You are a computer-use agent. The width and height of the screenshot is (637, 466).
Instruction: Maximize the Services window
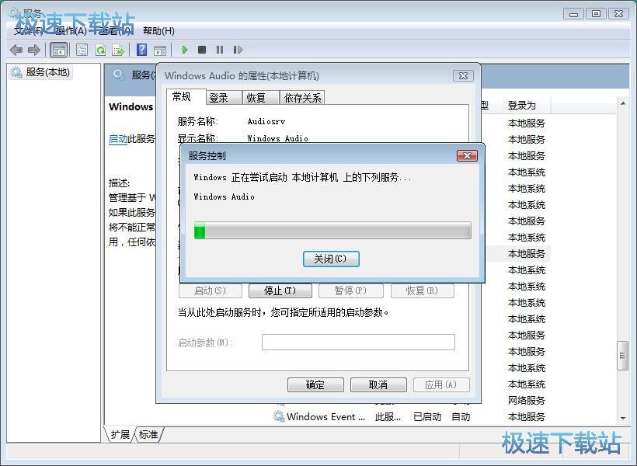(596, 13)
